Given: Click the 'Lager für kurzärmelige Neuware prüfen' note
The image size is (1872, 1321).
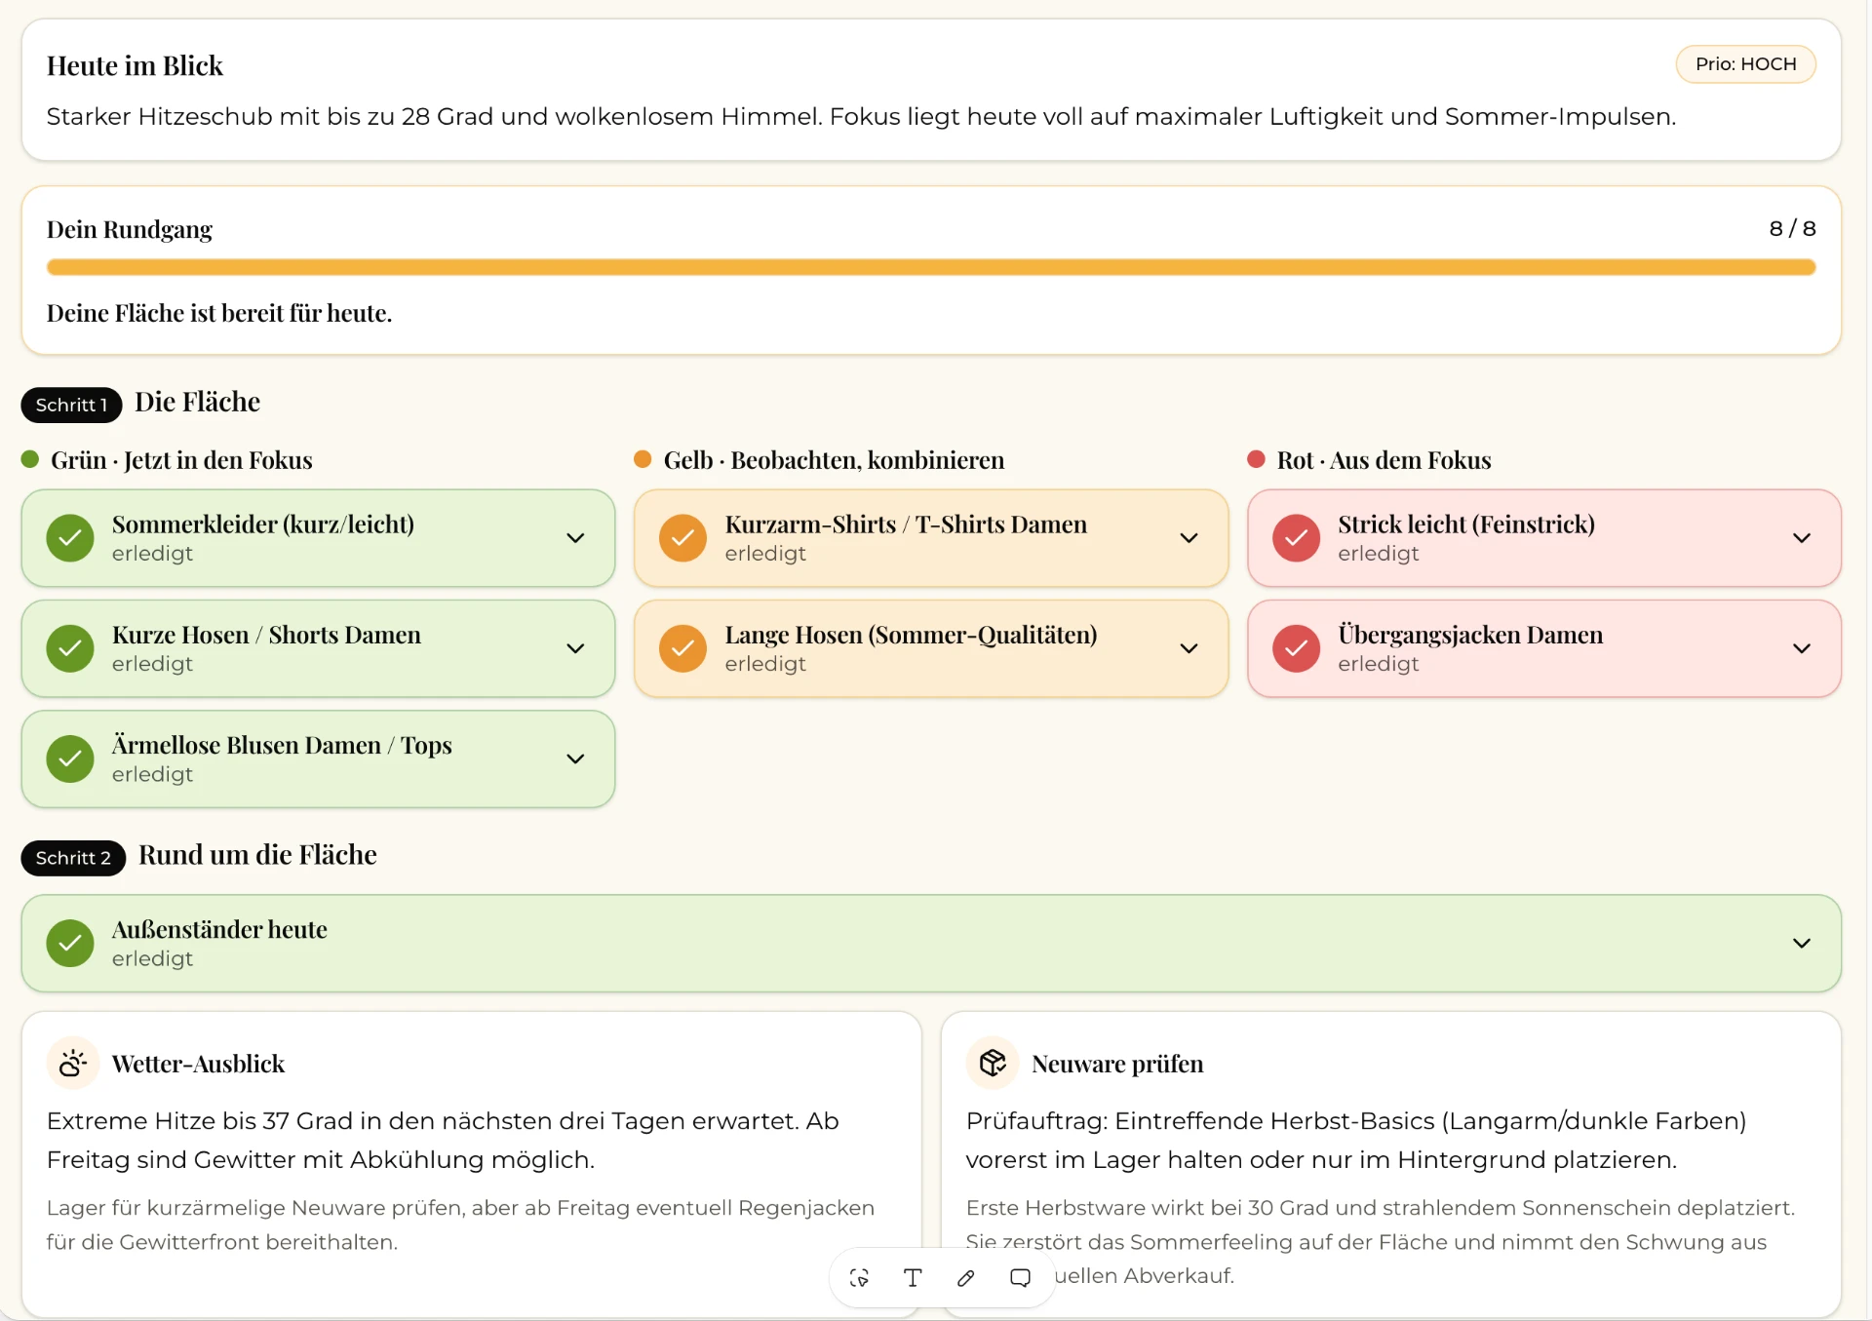Looking at the screenshot, I should (x=460, y=1224).
